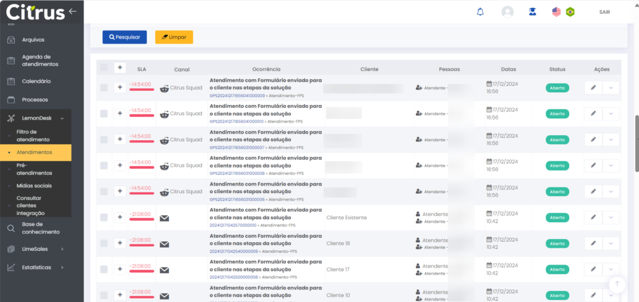The height and width of the screenshot is (302, 639).
Task: Tick the select-all checkbox in table header
Action: point(104,68)
